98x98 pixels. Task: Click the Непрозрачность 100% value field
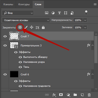coord(78,20)
